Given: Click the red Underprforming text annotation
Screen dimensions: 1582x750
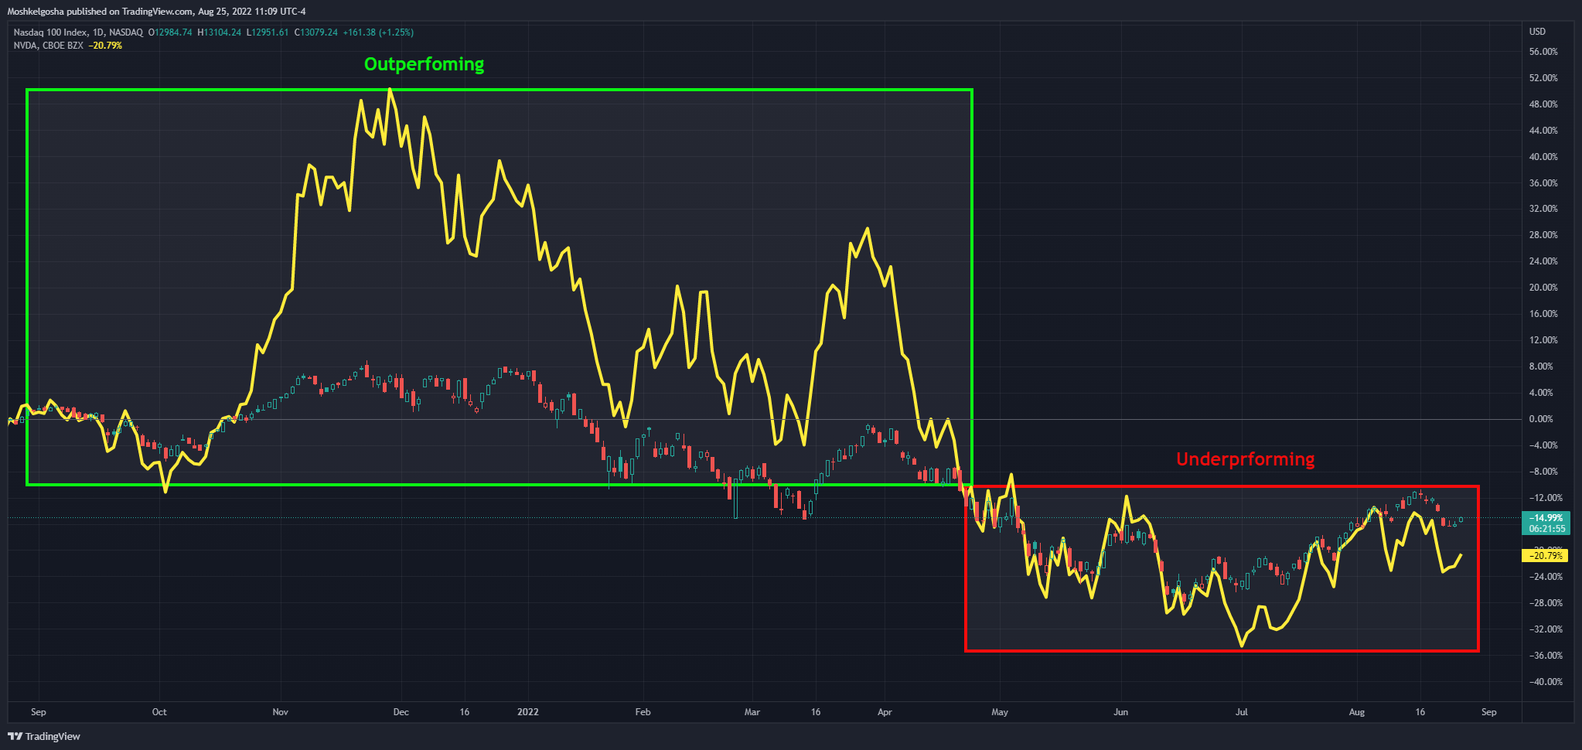Looking at the screenshot, I should coord(1245,459).
